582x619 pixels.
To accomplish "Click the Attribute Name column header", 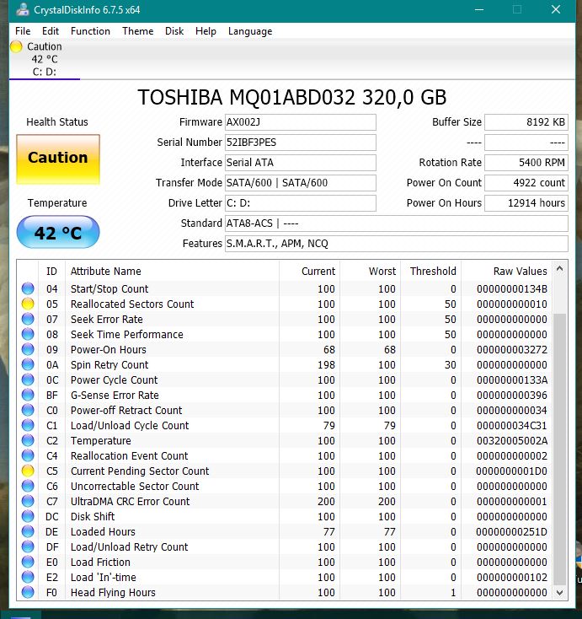I will coord(173,272).
